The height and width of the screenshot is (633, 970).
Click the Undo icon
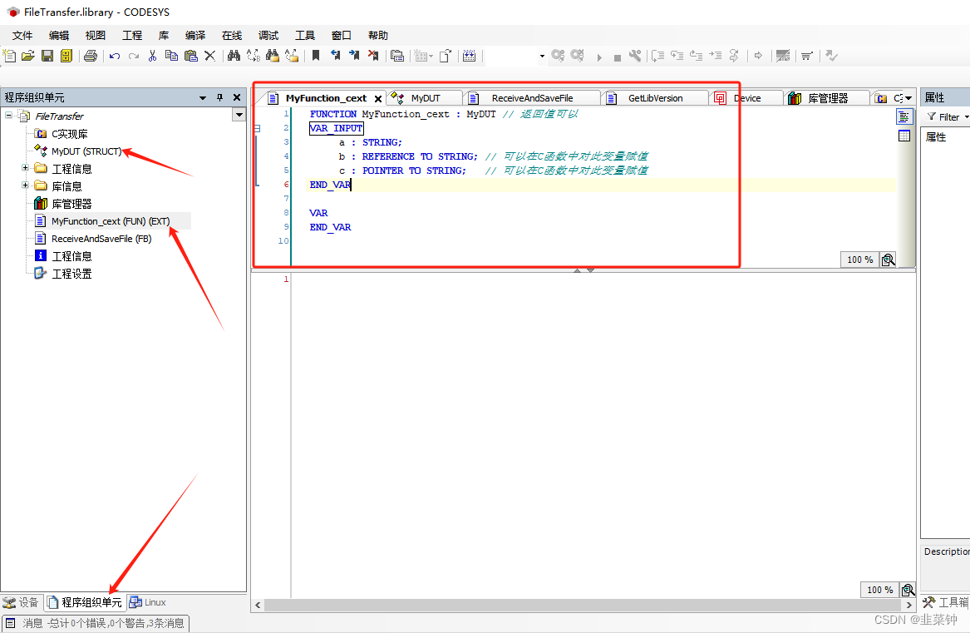114,56
